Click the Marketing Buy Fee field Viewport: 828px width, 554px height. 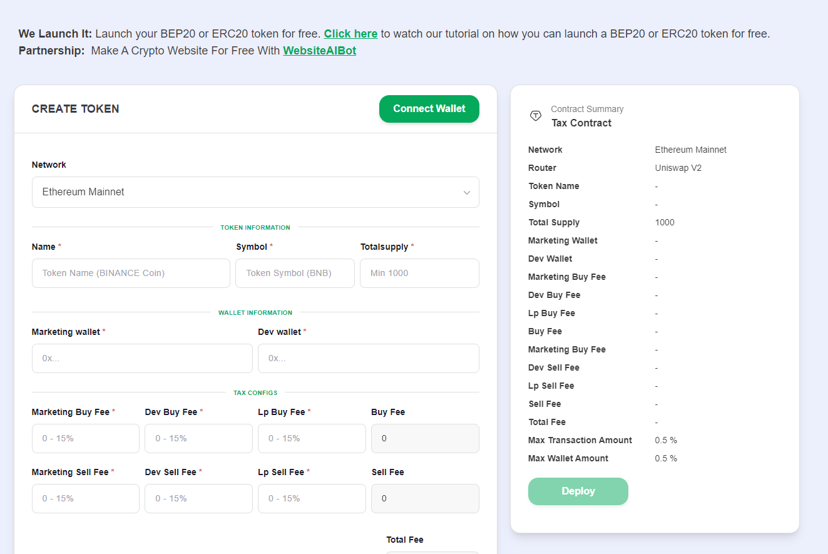tap(86, 439)
